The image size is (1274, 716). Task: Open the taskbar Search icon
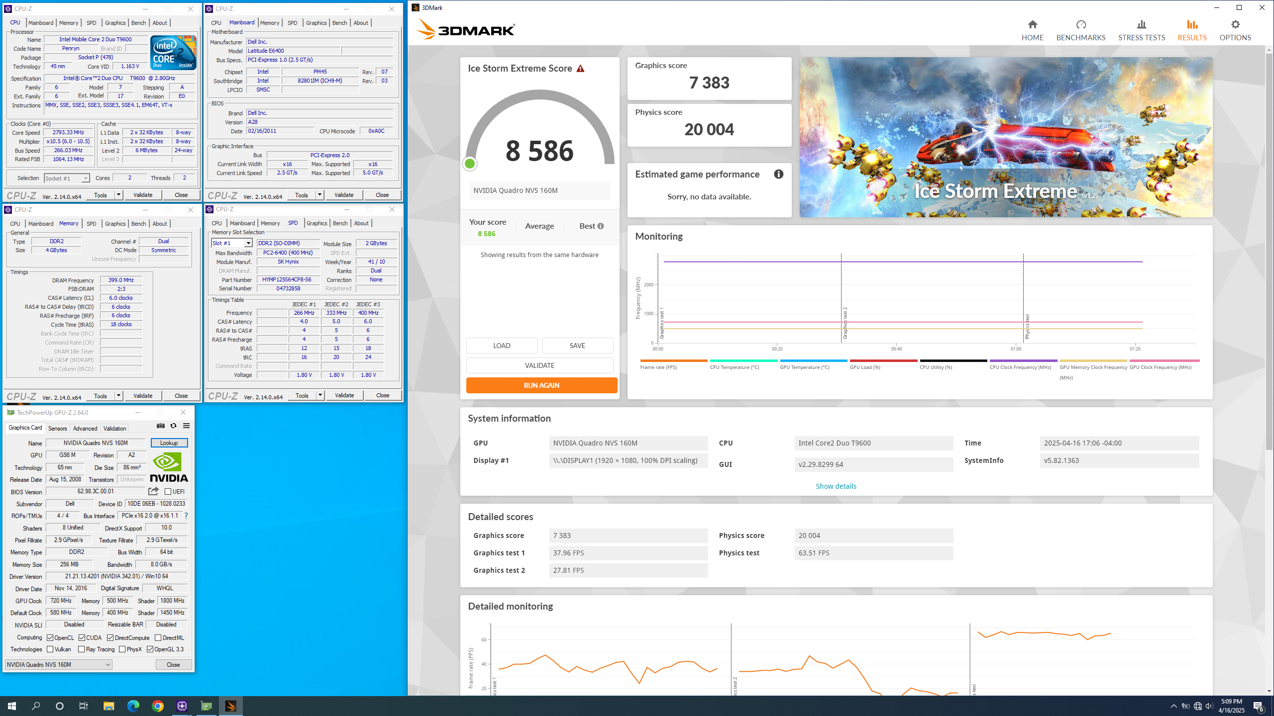coord(36,706)
